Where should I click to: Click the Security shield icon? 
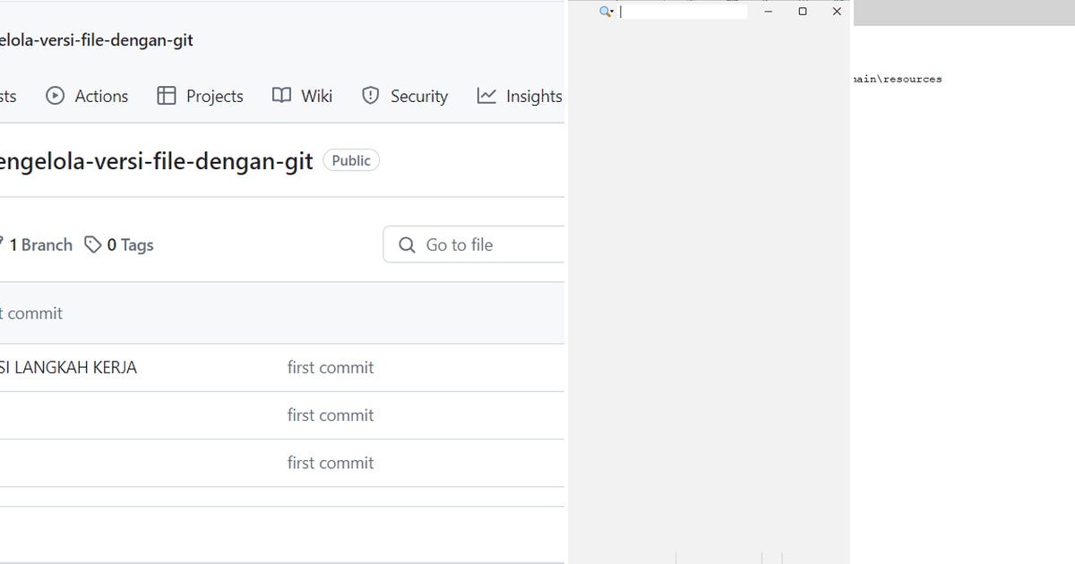click(x=370, y=95)
